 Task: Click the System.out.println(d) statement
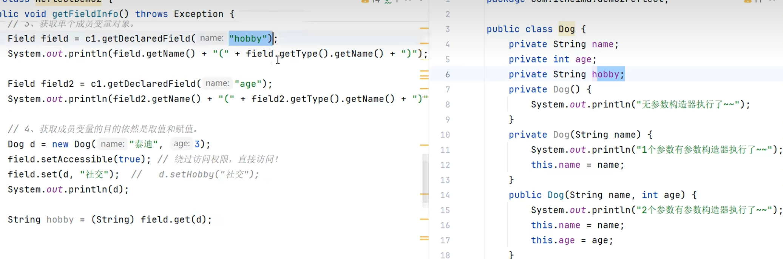(68, 189)
